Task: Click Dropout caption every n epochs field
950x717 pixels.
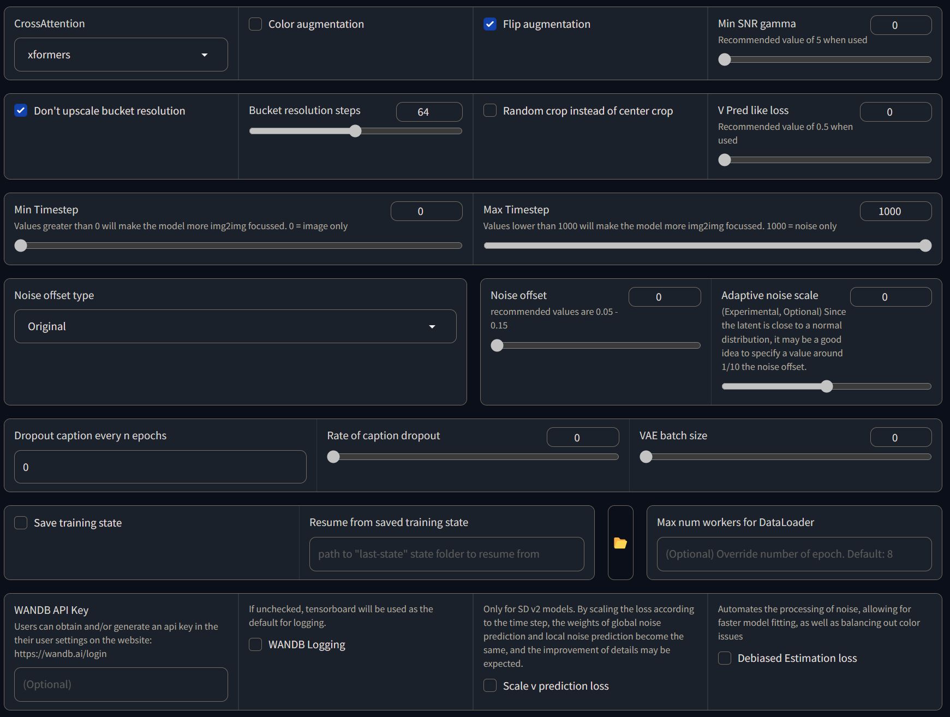Action: [x=160, y=467]
